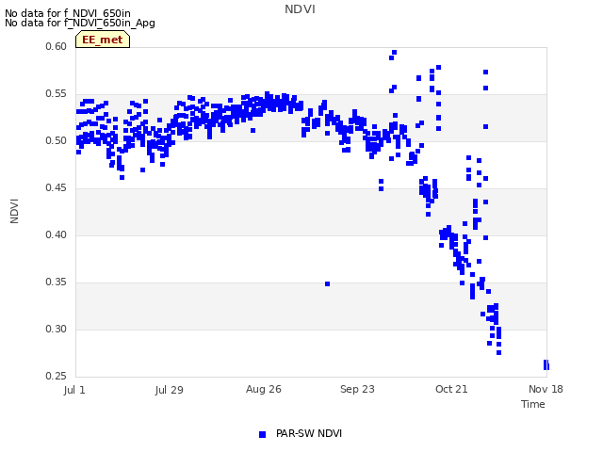This screenshot has height=452, width=603.
Task: Click the 0.50 y-axis tick label
Action: coord(57,140)
